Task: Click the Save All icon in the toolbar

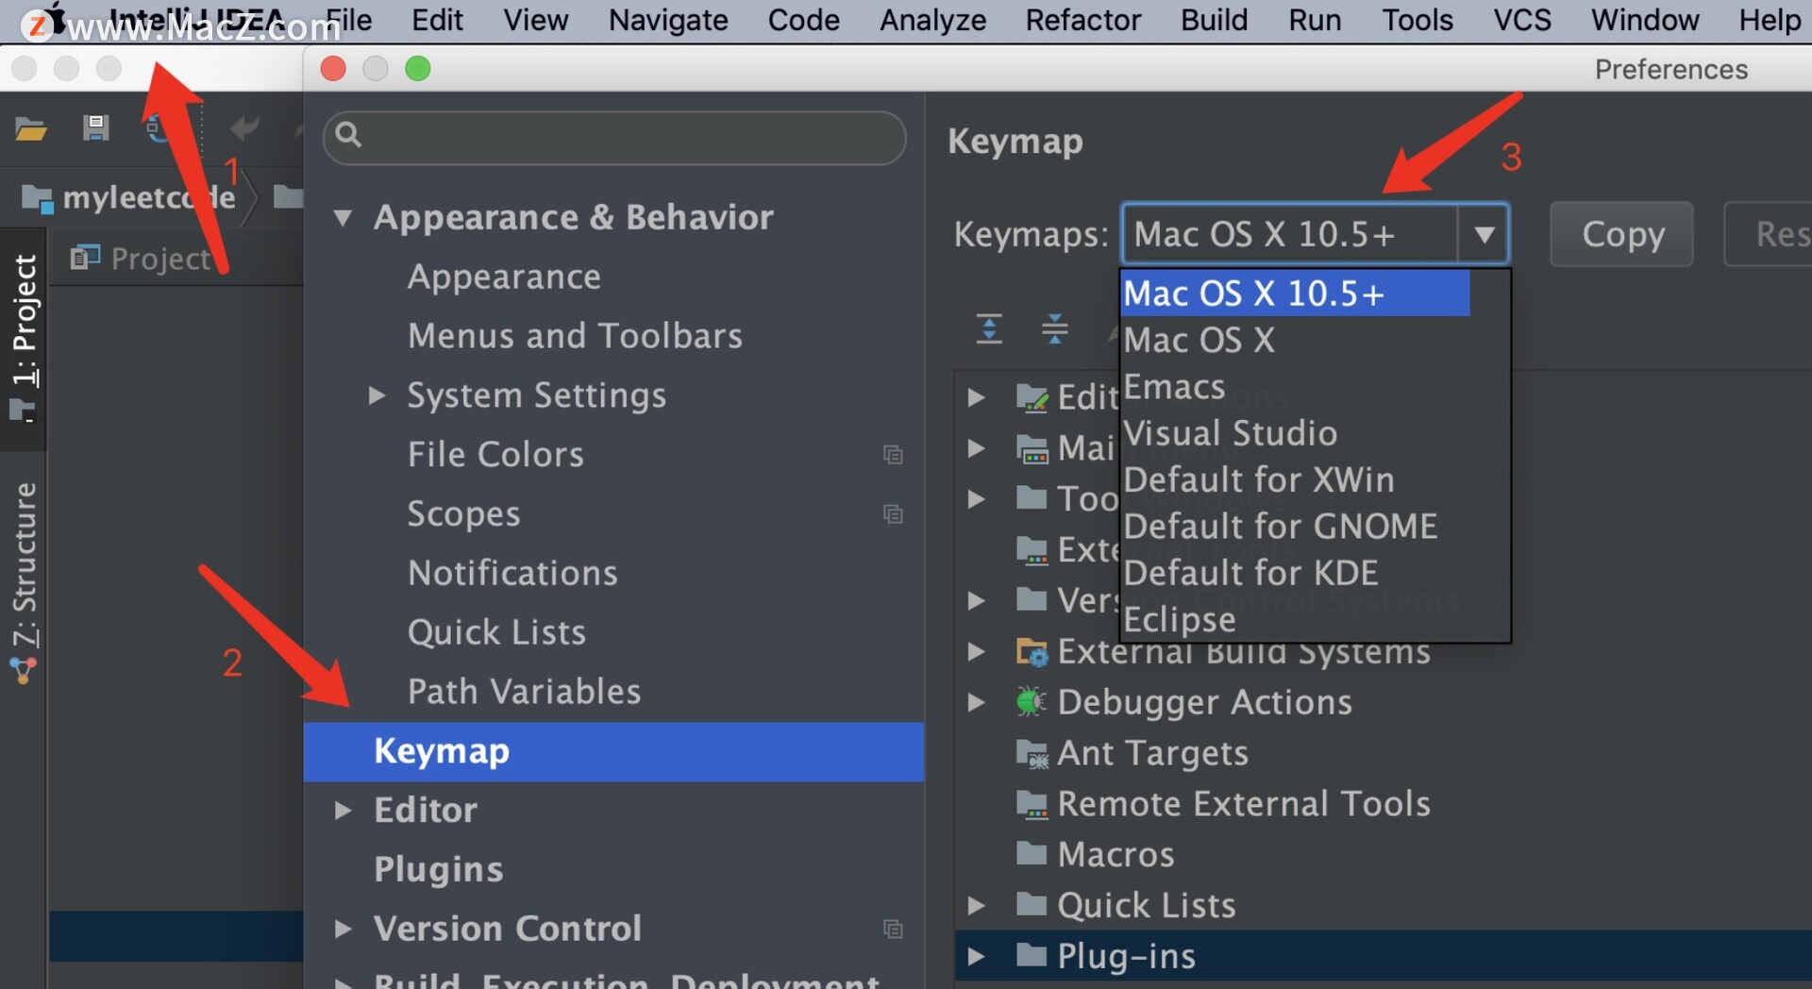Action: (94, 128)
